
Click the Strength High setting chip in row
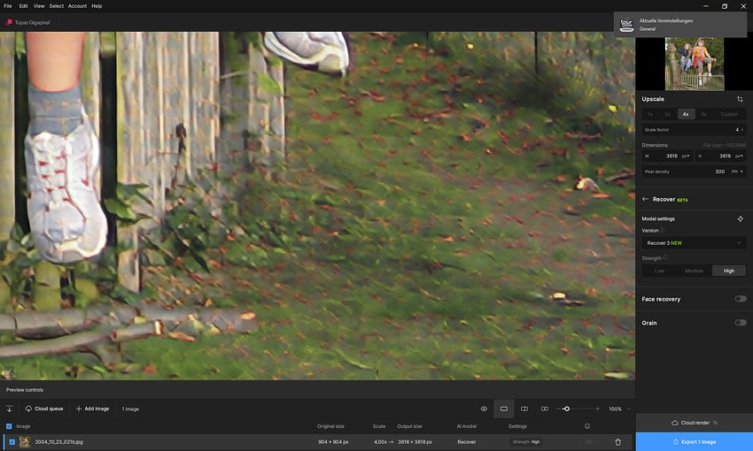[526, 442]
